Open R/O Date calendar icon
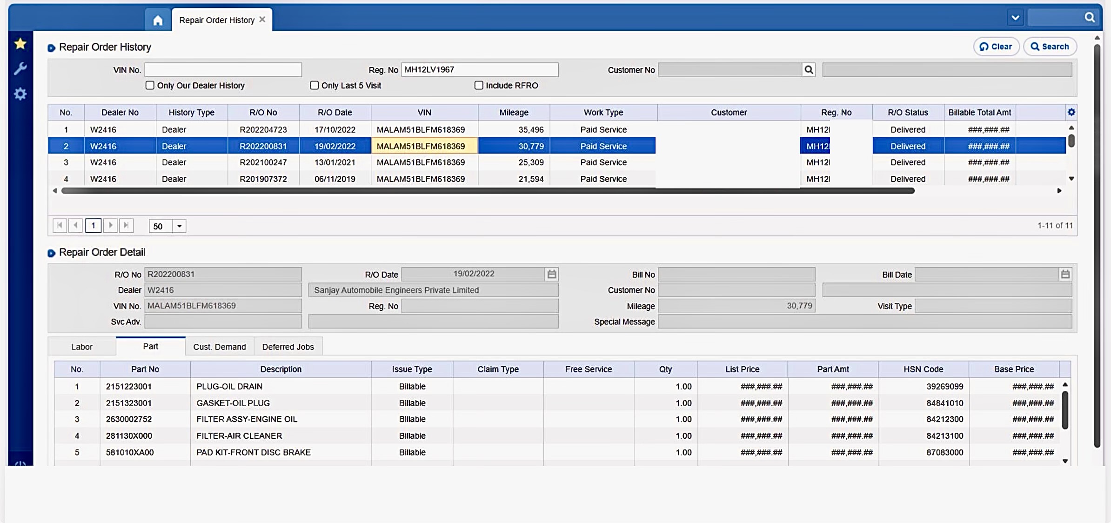The width and height of the screenshot is (1111, 523). point(552,274)
